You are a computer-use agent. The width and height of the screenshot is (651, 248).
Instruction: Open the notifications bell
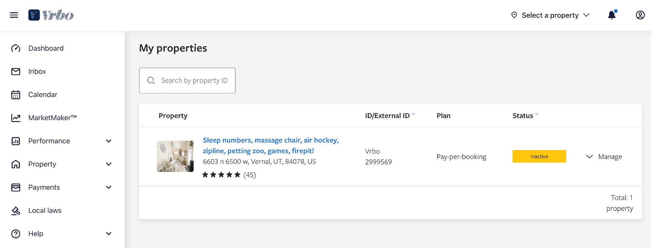[x=612, y=15]
